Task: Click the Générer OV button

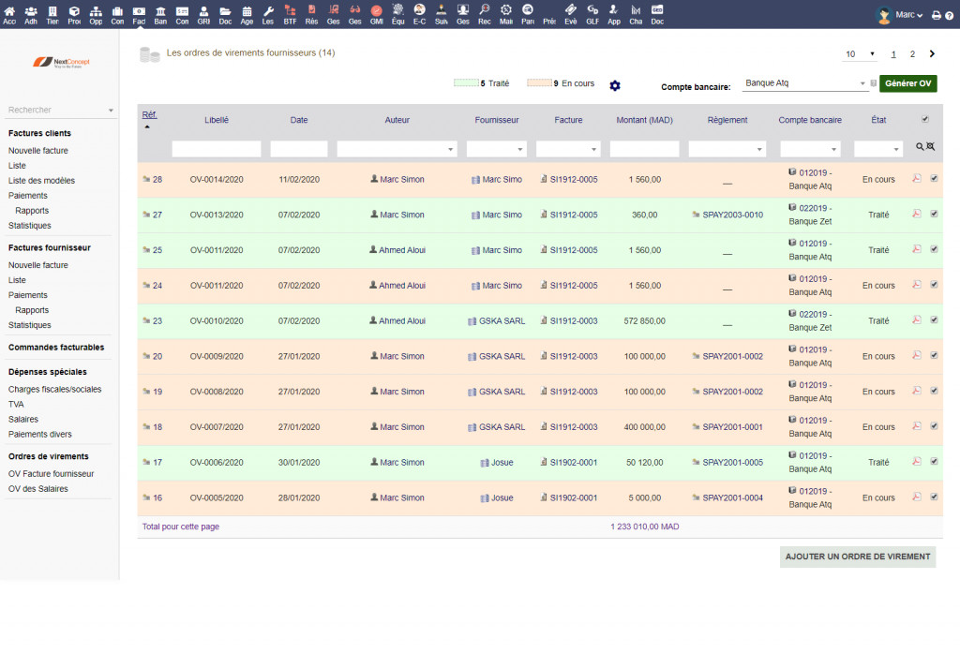Action: click(x=907, y=83)
